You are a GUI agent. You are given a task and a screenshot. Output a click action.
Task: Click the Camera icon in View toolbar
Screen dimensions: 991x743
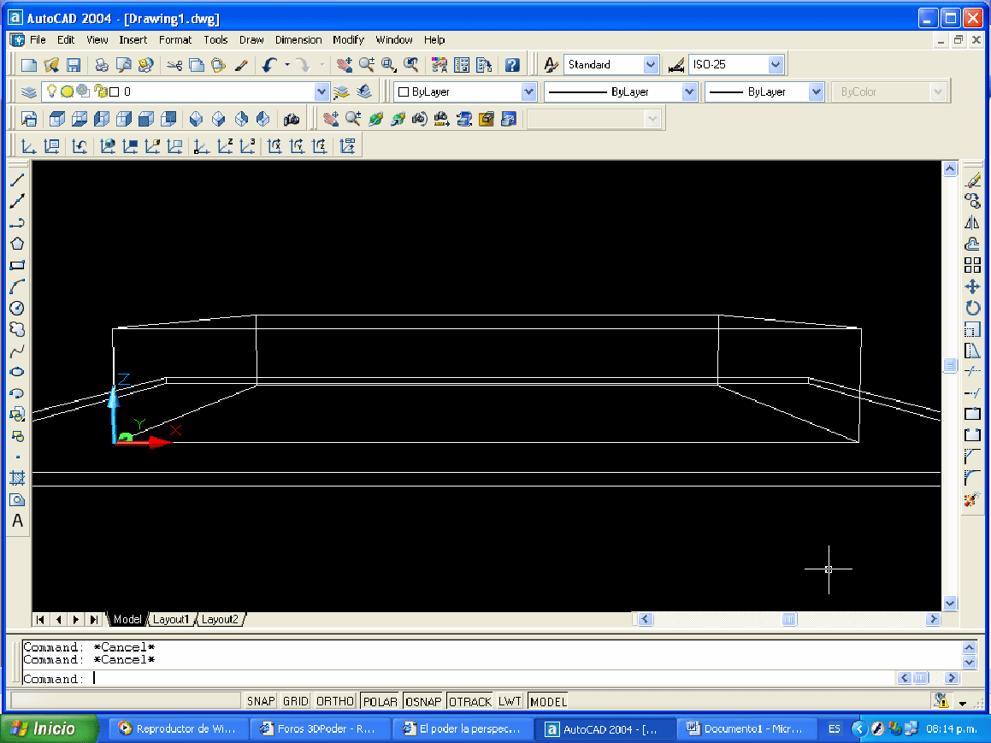coord(292,119)
